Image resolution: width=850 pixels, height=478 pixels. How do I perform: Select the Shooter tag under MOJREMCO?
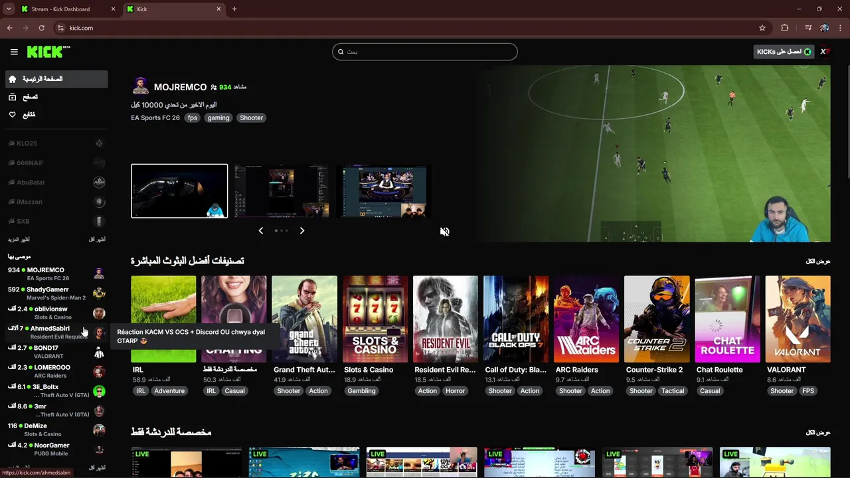pos(251,118)
